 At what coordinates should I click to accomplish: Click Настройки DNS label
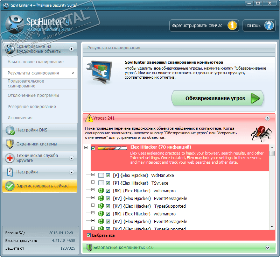point(32,130)
